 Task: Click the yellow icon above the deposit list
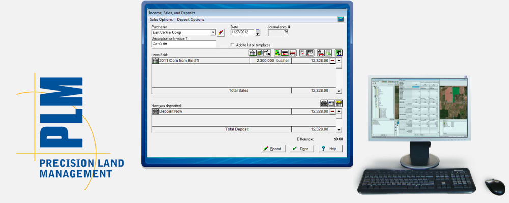click(x=338, y=103)
